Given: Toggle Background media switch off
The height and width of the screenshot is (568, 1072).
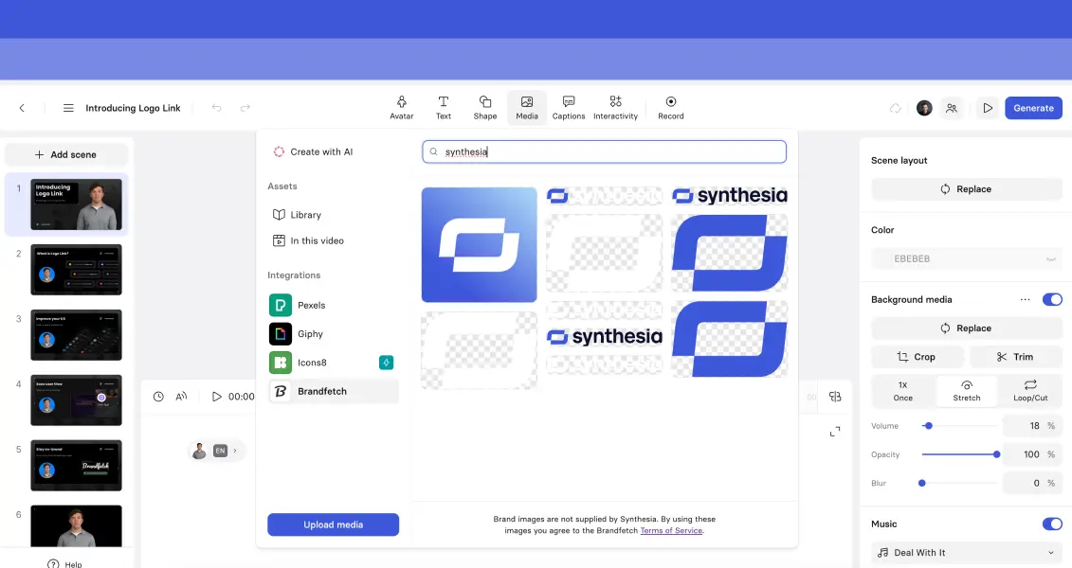Looking at the screenshot, I should coord(1052,300).
